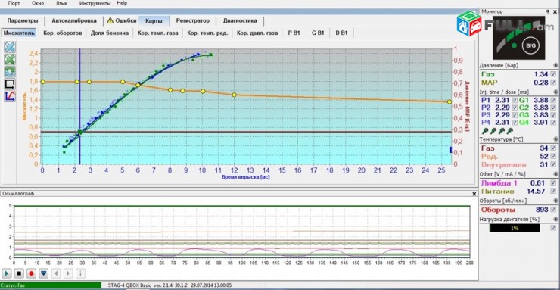Click the red-blue curve graph icon
This screenshot has height=290, width=560.
point(10,96)
